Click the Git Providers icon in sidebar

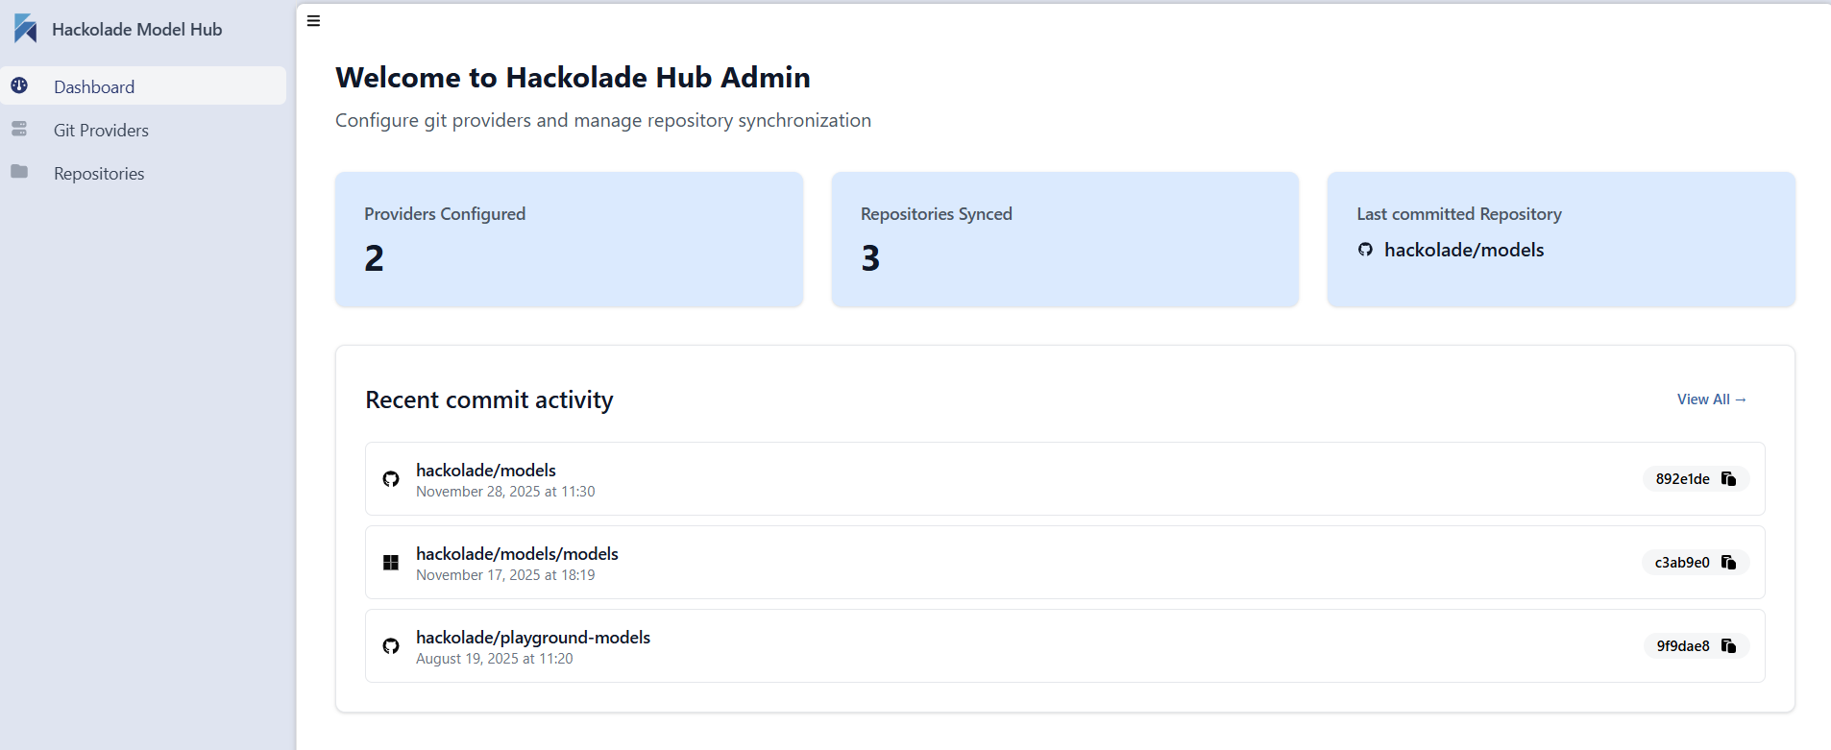(19, 129)
